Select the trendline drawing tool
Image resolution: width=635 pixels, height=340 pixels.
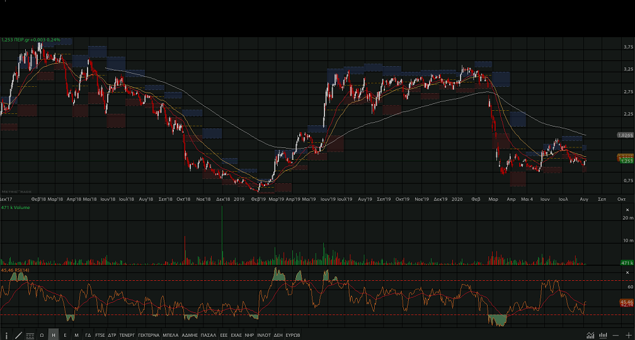click(x=18, y=335)
